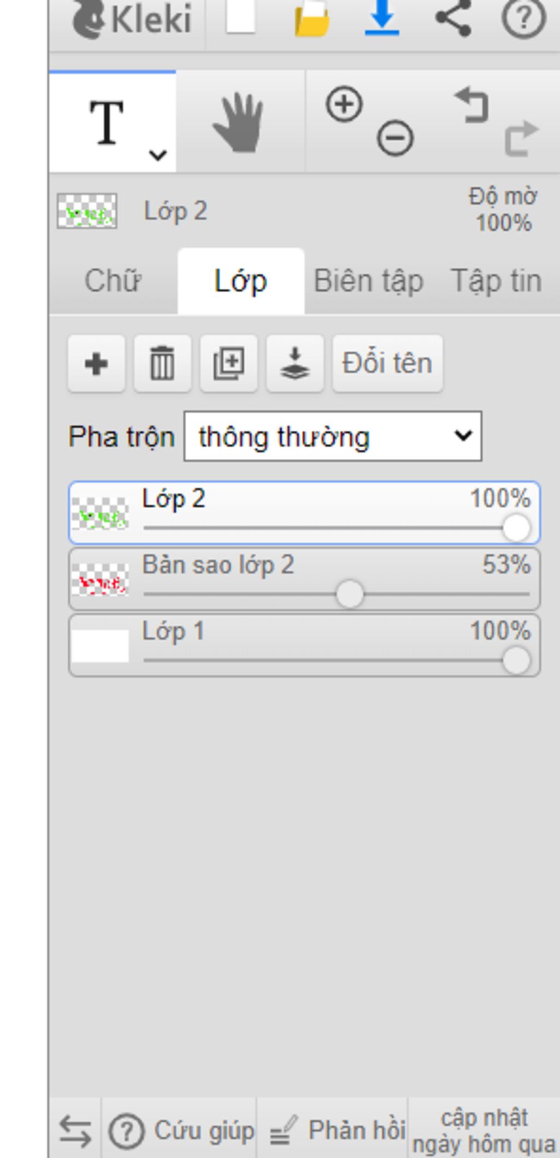Screen dimensions: 560x1158
Task: Click the Đổi tên button
Action: point(388,364)
